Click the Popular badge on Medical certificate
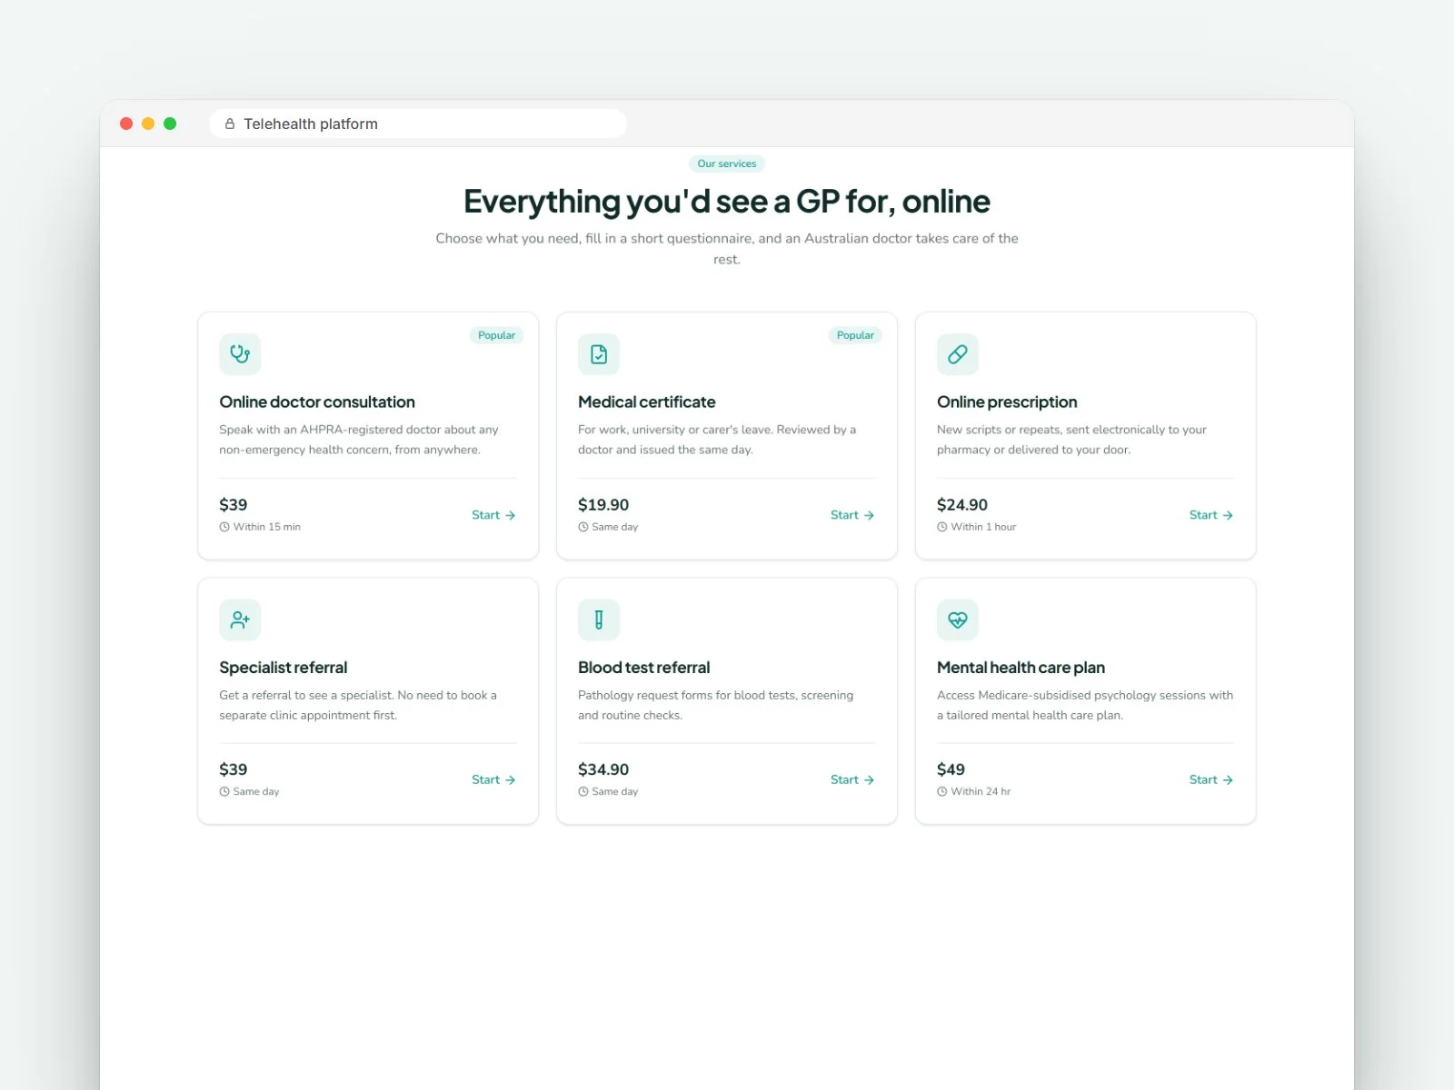Screen dimensions: 1454x1090 coord(855,335)
